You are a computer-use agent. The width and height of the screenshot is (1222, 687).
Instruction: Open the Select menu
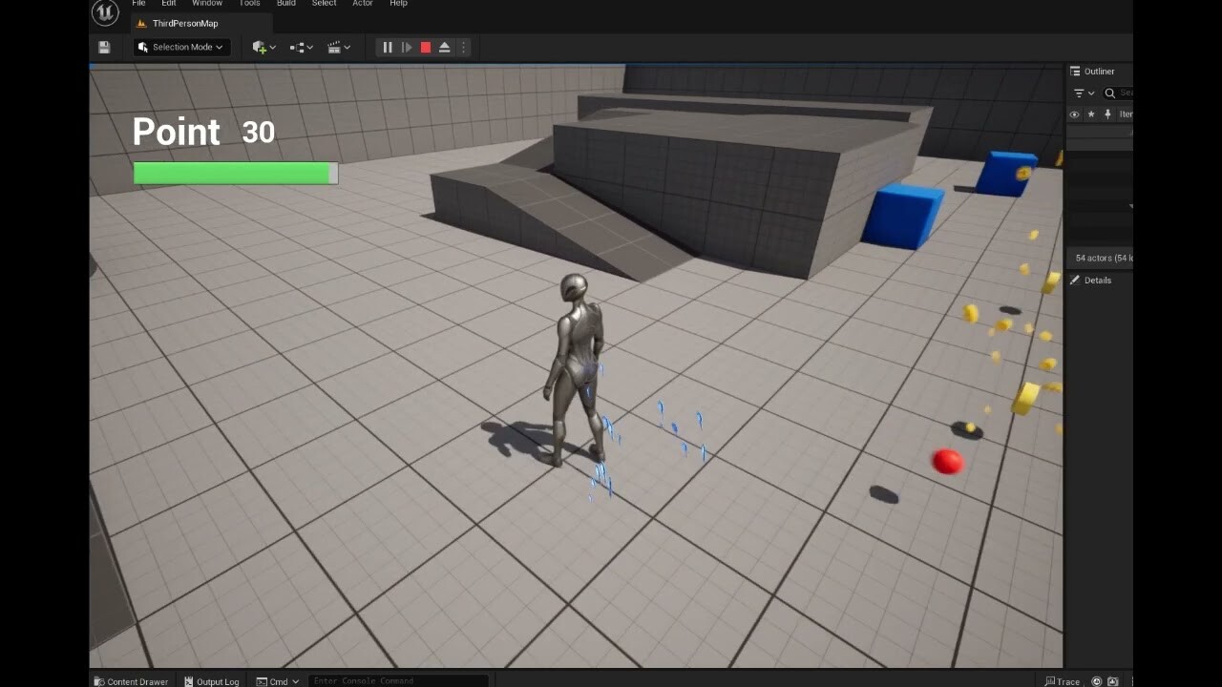point(325,4)
